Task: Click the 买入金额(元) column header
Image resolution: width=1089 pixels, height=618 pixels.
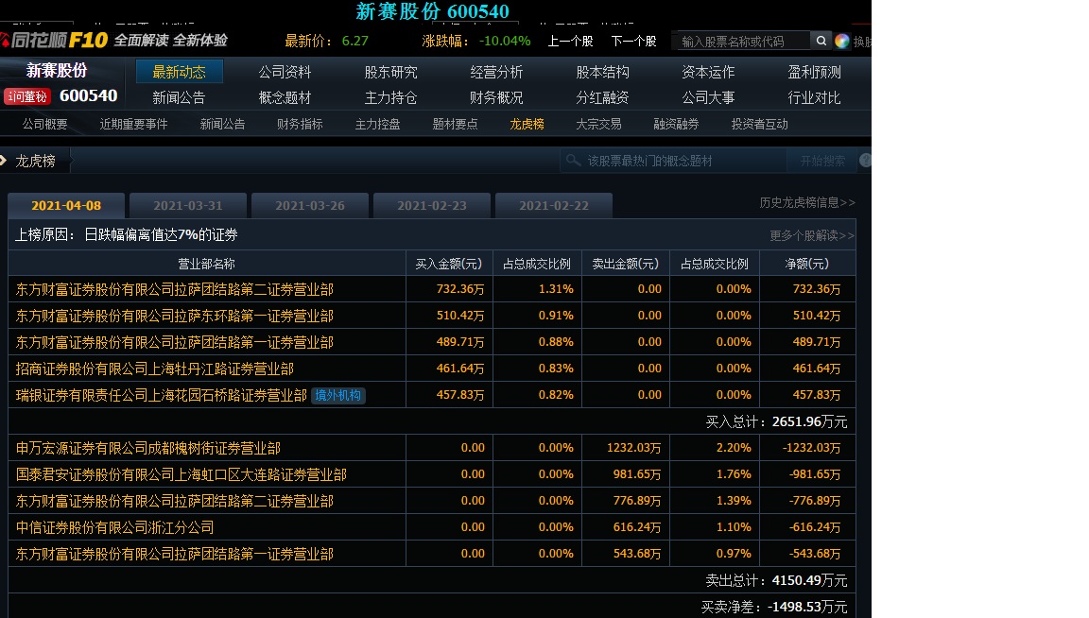Action: [x=449, y=264]
